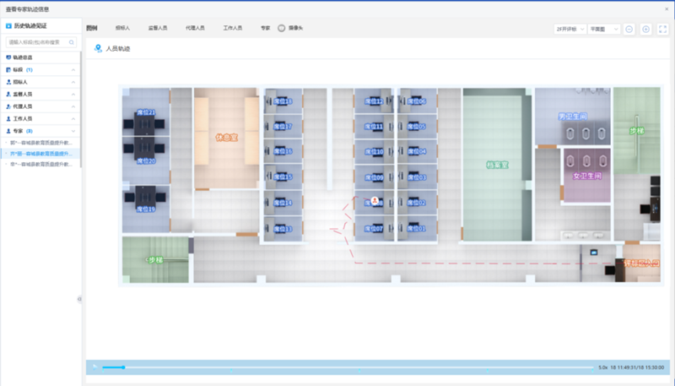This screenshot has height=386, width=675.
Task: Click the red person marker on the map
Action: pos(375,200)
